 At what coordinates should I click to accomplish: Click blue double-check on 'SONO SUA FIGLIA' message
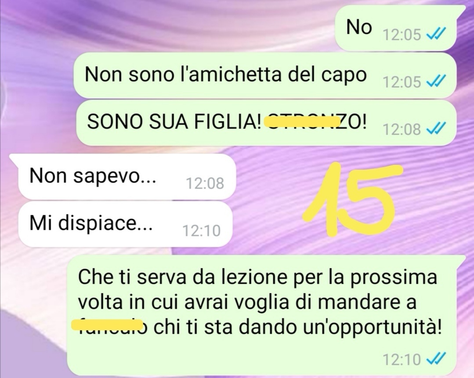436,129
